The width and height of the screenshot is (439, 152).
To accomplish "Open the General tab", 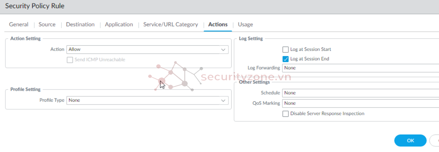I will (19, 25).
